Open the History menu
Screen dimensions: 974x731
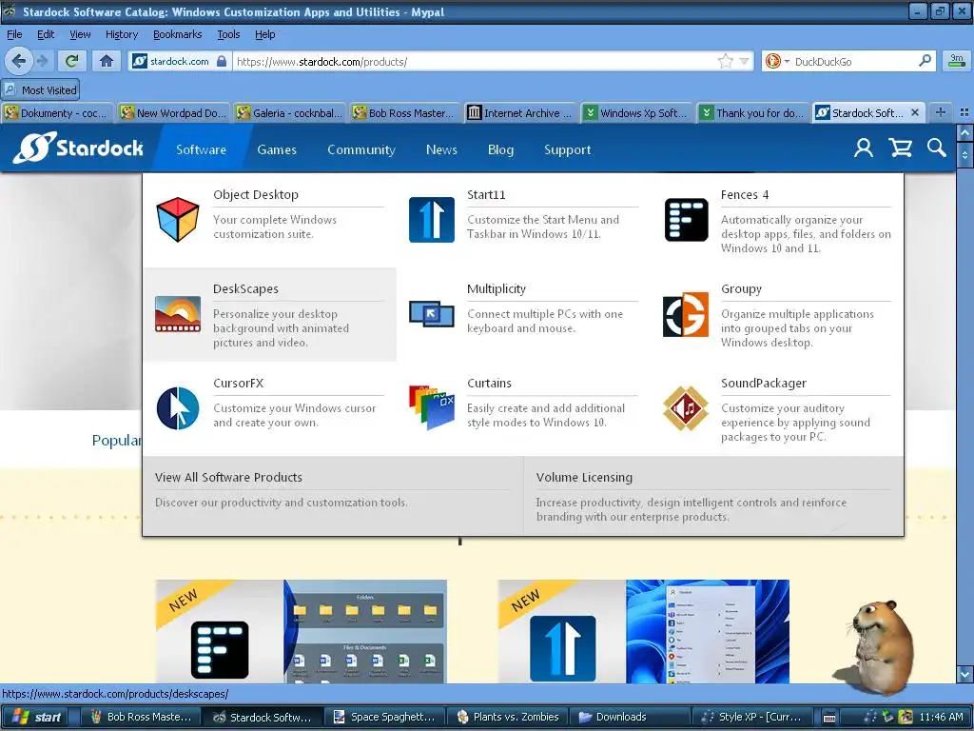click(122, 35)
